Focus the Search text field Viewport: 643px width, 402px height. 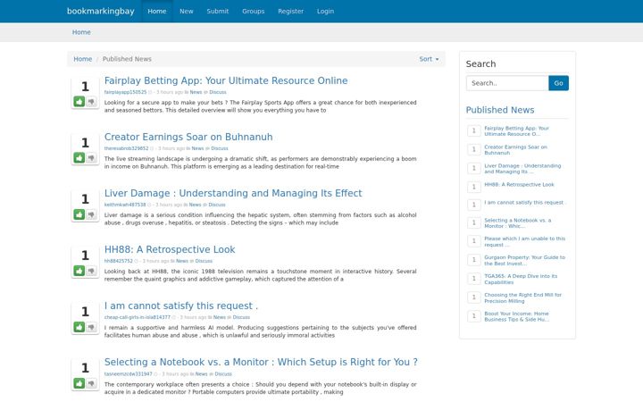point(507,83)
